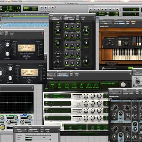Open the Window menu
This screenshot has width=142, height=142.
[14, 1]
